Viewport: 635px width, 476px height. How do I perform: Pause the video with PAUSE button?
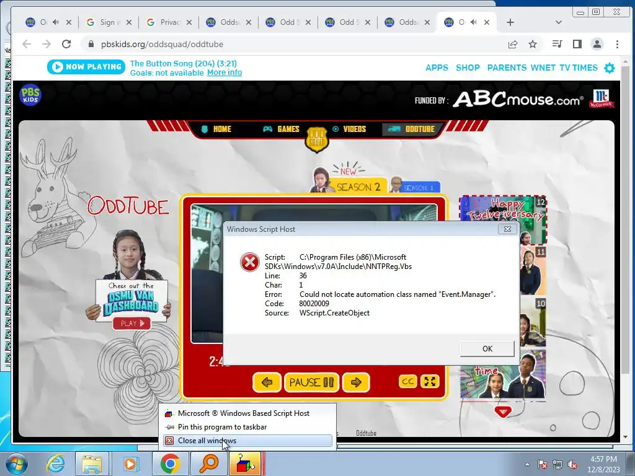point(311,382)
